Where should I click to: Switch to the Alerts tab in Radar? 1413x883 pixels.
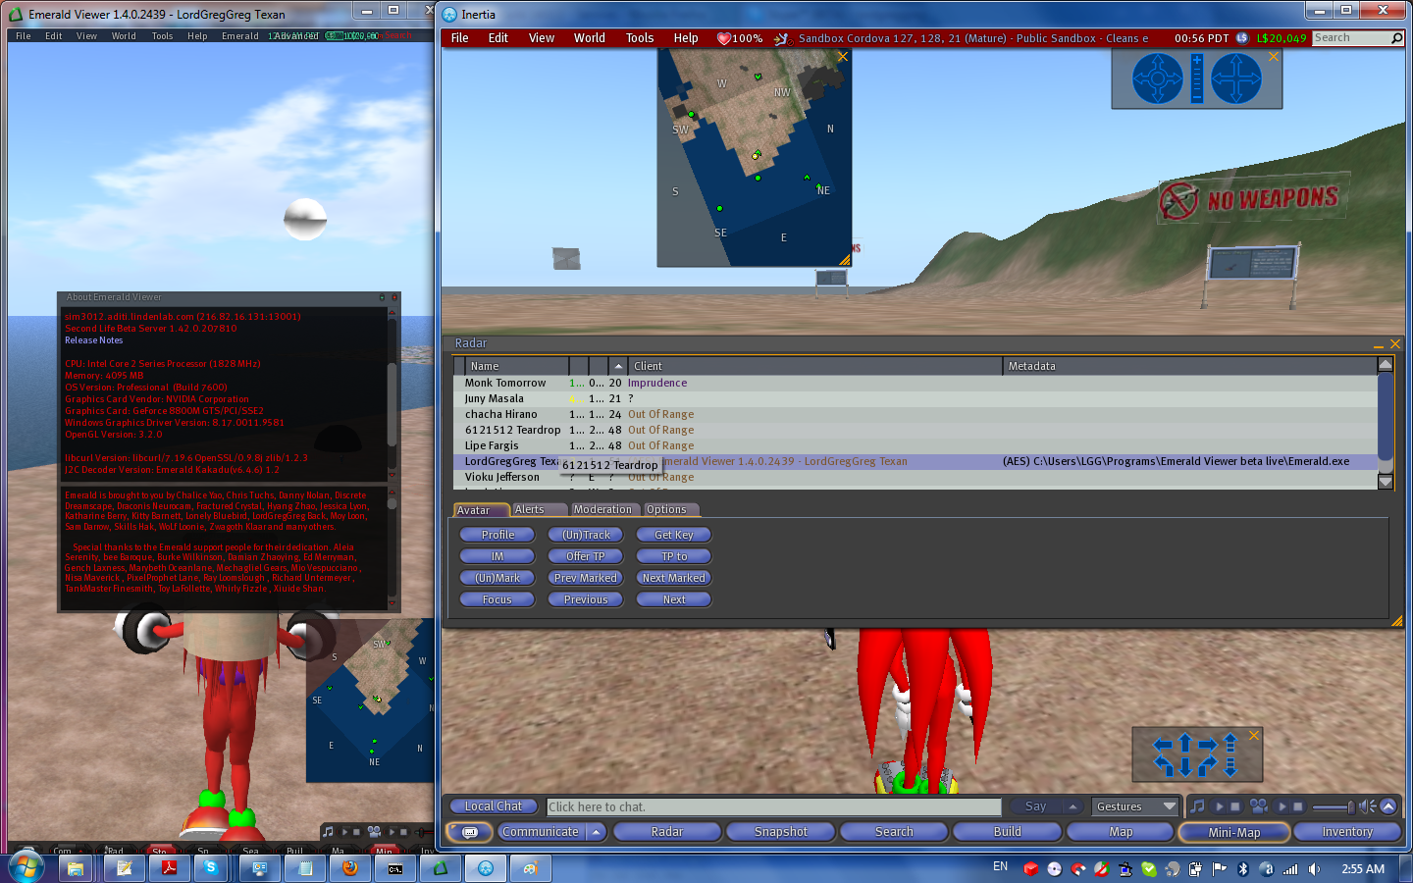(x=540, y=509)
